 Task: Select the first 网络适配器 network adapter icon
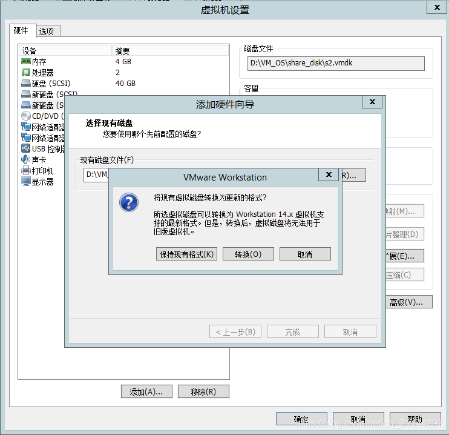(x=26, y=127)
